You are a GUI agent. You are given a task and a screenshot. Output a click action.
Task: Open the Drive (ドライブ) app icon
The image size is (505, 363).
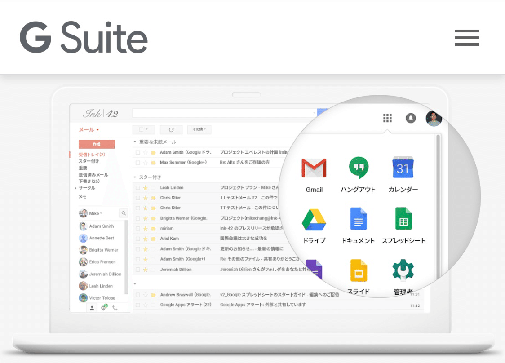[x=314, y=220]
